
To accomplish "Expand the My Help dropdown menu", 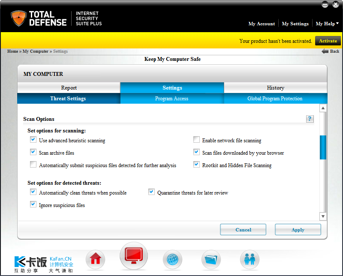I will coord(327,24).
